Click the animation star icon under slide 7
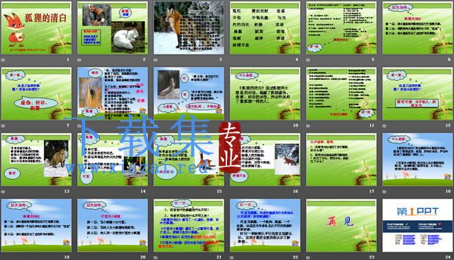Viewport: 454px width, 260px height. [3, 126]
